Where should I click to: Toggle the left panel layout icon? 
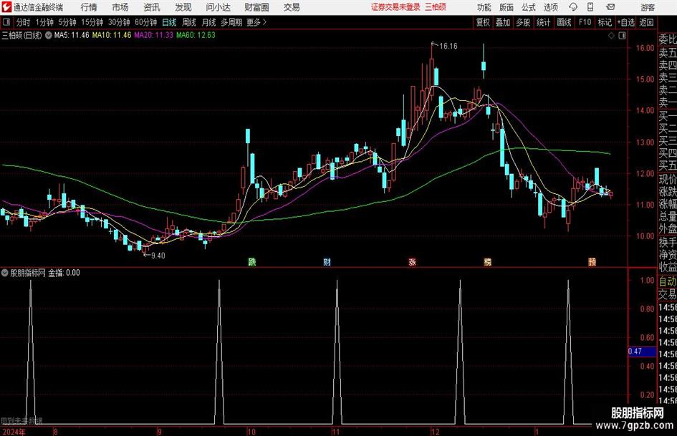(6, 22)
